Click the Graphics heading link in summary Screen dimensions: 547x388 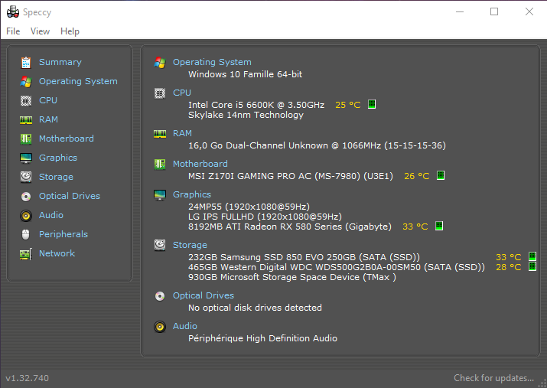coord(192,194)
